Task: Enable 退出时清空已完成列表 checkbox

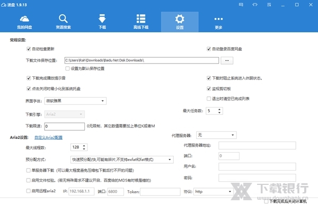Action: click(209, 99)
